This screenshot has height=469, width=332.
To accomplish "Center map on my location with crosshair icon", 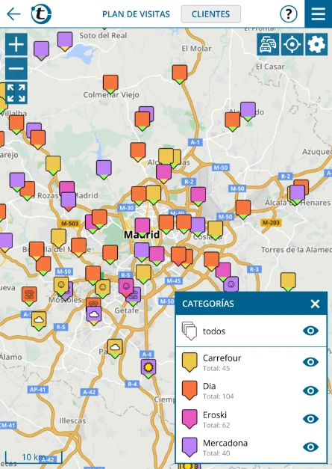I will [x=292, y=44].
